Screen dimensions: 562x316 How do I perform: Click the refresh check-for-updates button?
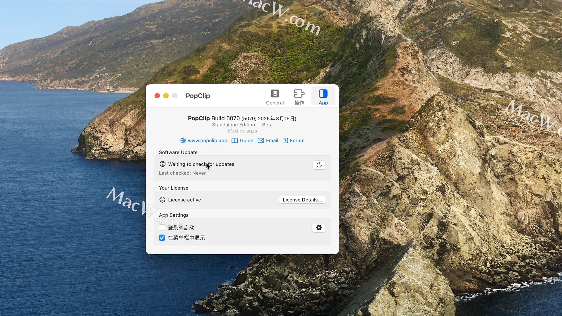319,165
